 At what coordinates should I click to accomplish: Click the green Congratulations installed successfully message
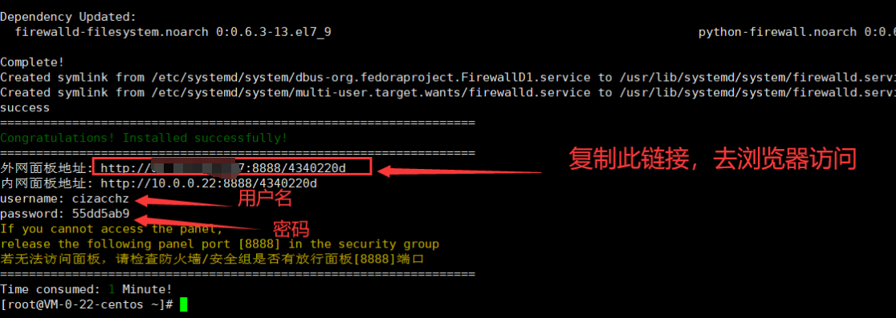pyautogui.click(x=144, y=137)
